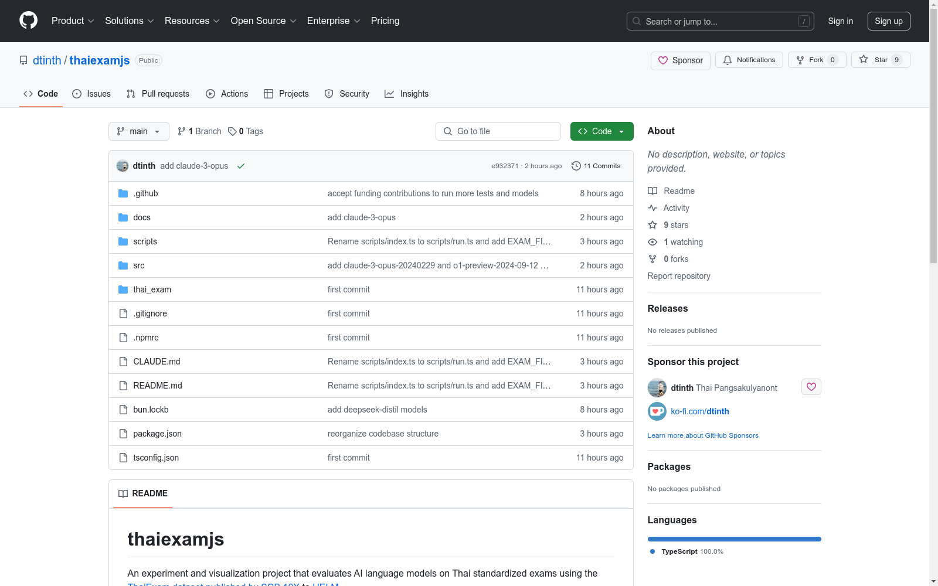Switch to the Actions tab

coord(227,94)
